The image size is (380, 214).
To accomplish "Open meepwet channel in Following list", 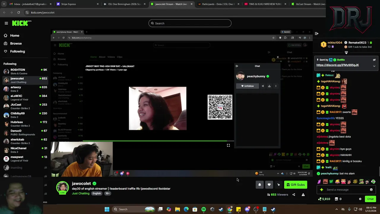I will [x=25, y=159].
